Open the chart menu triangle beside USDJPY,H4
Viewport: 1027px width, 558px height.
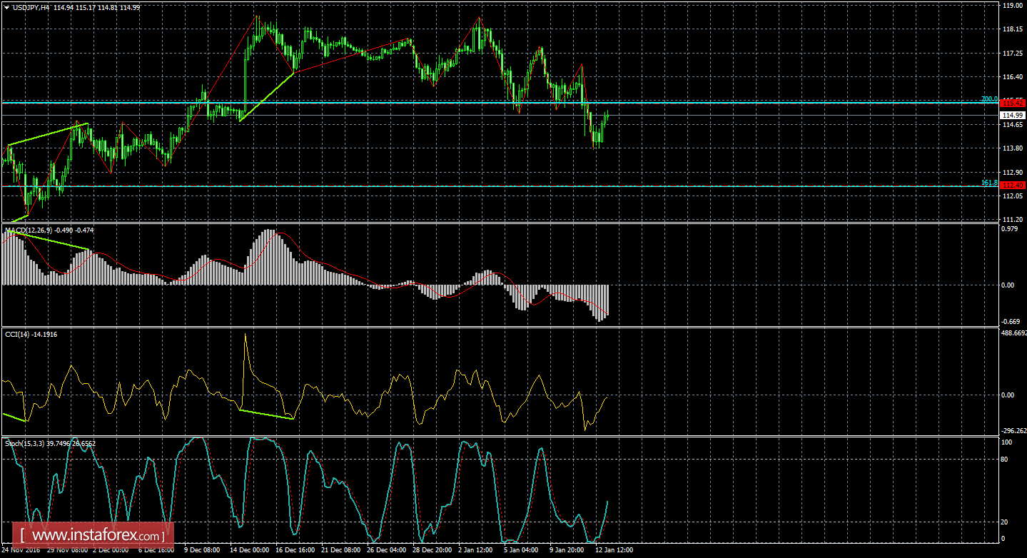click(x=6, y=7)
